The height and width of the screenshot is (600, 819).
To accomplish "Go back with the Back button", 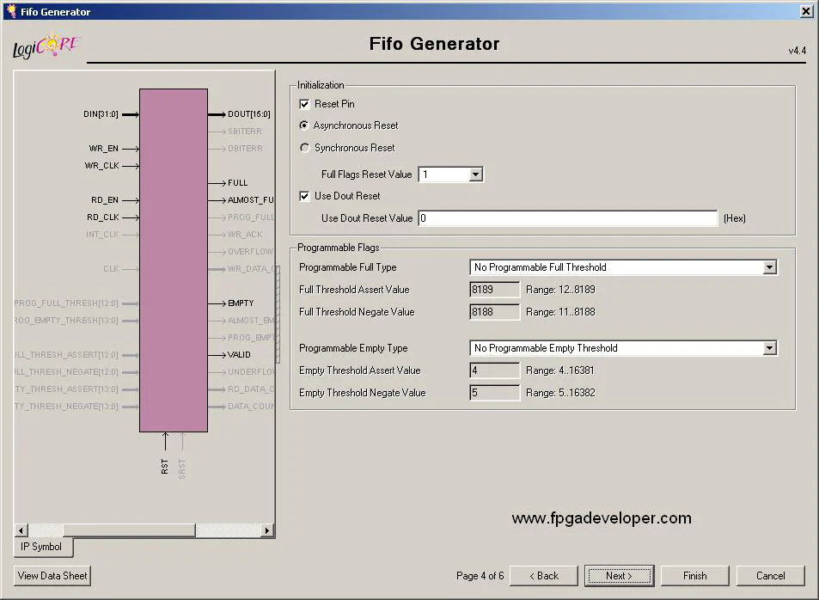I will pos(544,576).
